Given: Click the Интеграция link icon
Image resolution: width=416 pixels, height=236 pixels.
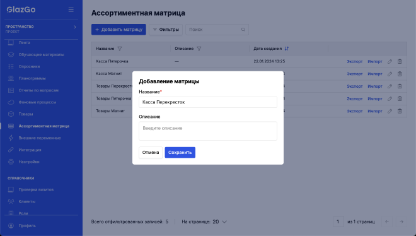Looking at the screenshot, I should coord(11,150).
